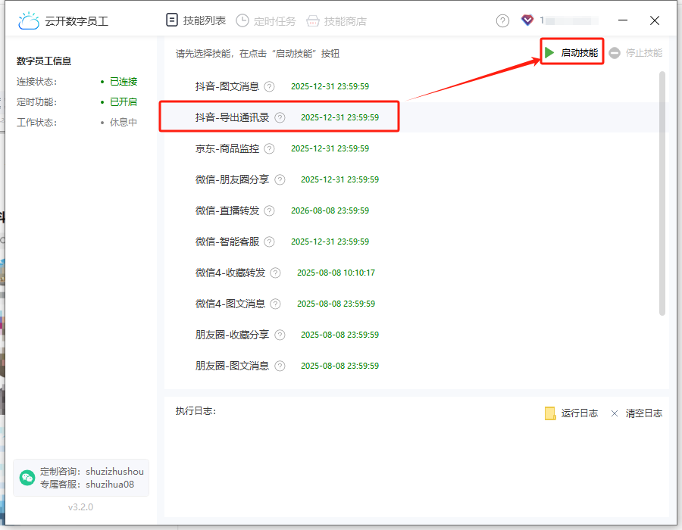The height and width of the screenshot is (530, 682).
Task: Open the 技能列表 tab
Action: (196, 21)
